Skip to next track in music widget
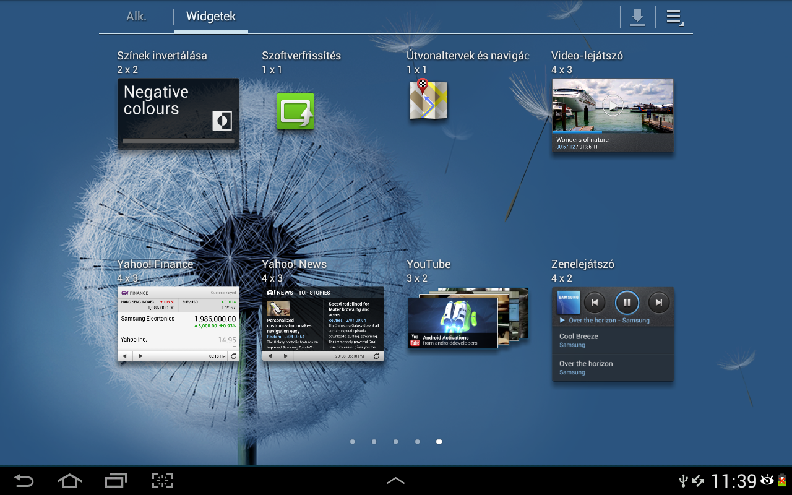Viewport: 792px width, 495px height. click(x=659, y=303)
